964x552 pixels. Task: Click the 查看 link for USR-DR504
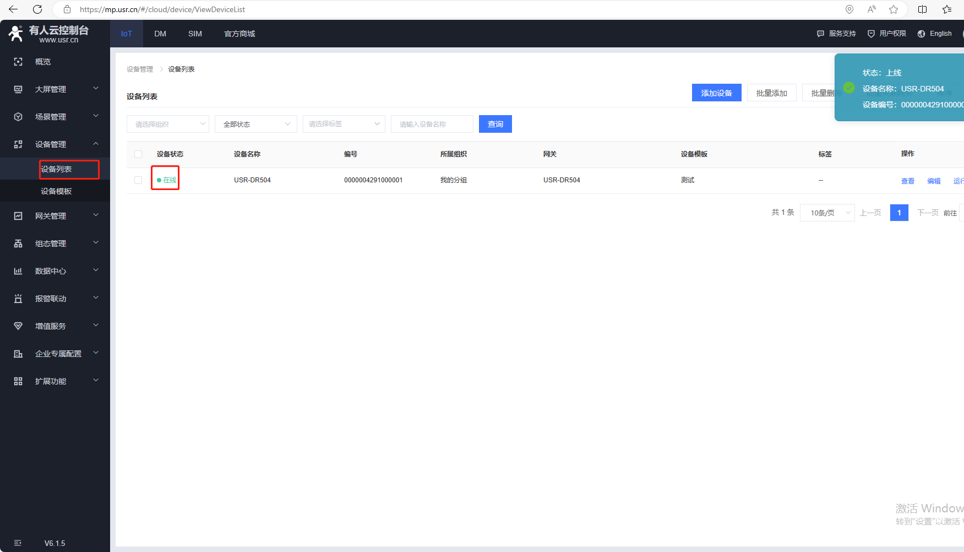(907, 181)
